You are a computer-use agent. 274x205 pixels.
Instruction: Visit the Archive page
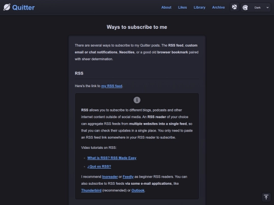point(218,7)
